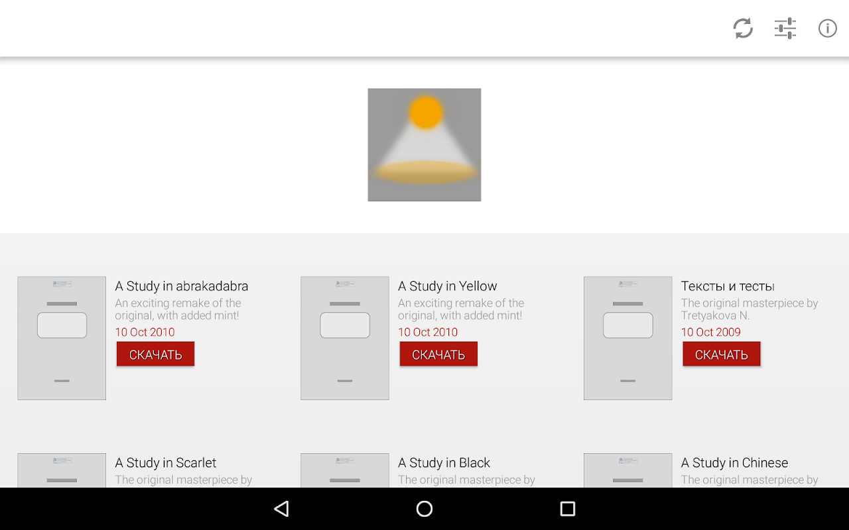Click description of A Study in abrakadabra
This screenshot has height=530, width=849.
tap(178, 309)
